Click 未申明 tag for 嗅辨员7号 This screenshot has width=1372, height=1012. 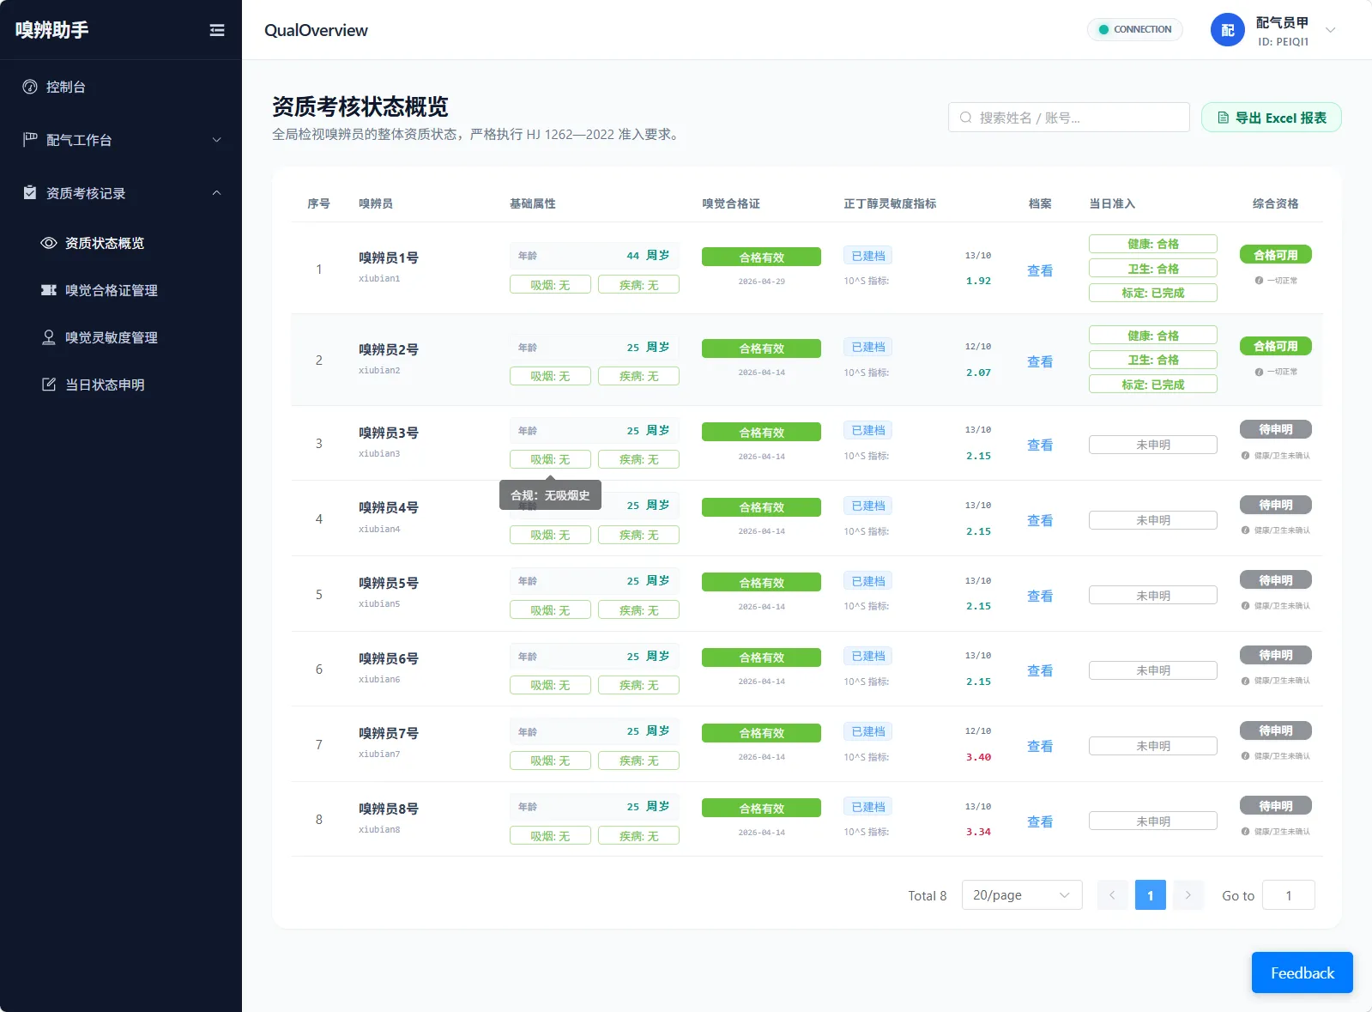pos(1153,746)
